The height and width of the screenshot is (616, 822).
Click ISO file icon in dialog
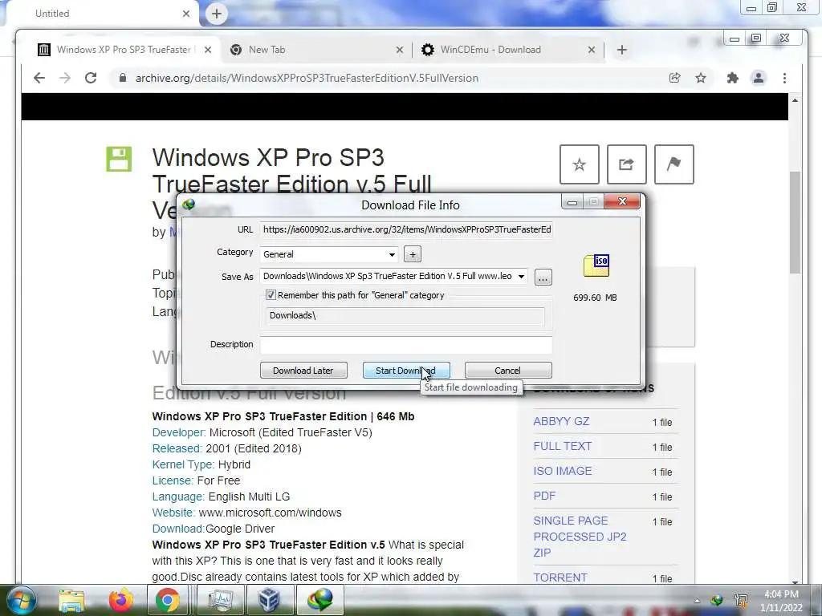coord(596,265)
